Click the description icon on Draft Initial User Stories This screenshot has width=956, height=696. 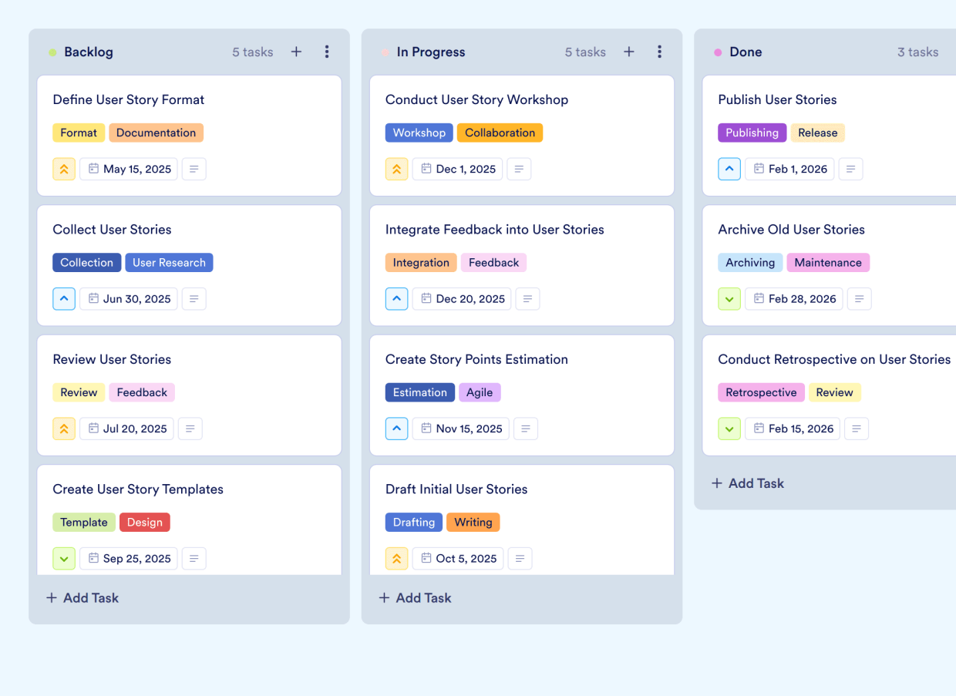click(520, 558)
